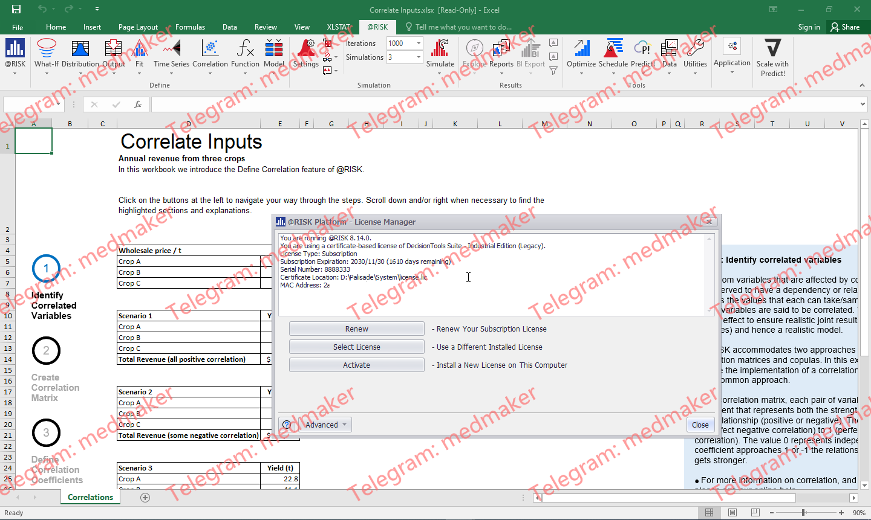Click the Distribution define icon
Screen dimensions: 871x520
pyautogui.click(x=80, y=53)
